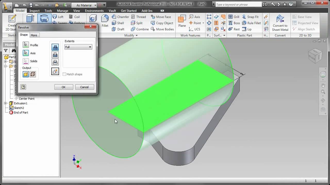Create a work Plane

[182, 21]
